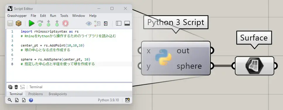This screenshot has width=283, height=110.
Task: Click the Surface component input grip
Action: (233, 66)
